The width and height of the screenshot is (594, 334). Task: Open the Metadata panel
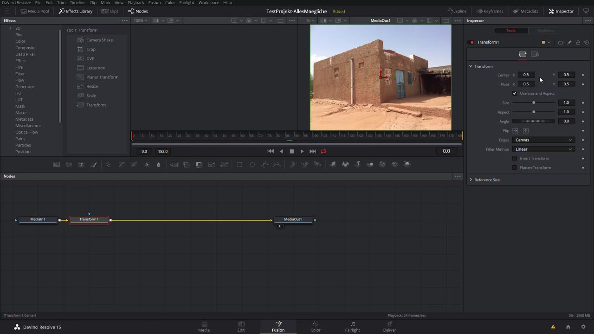[526, 11]
